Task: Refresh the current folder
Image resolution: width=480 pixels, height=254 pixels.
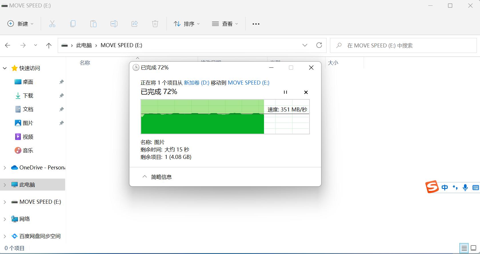Action: coord(319,45)
